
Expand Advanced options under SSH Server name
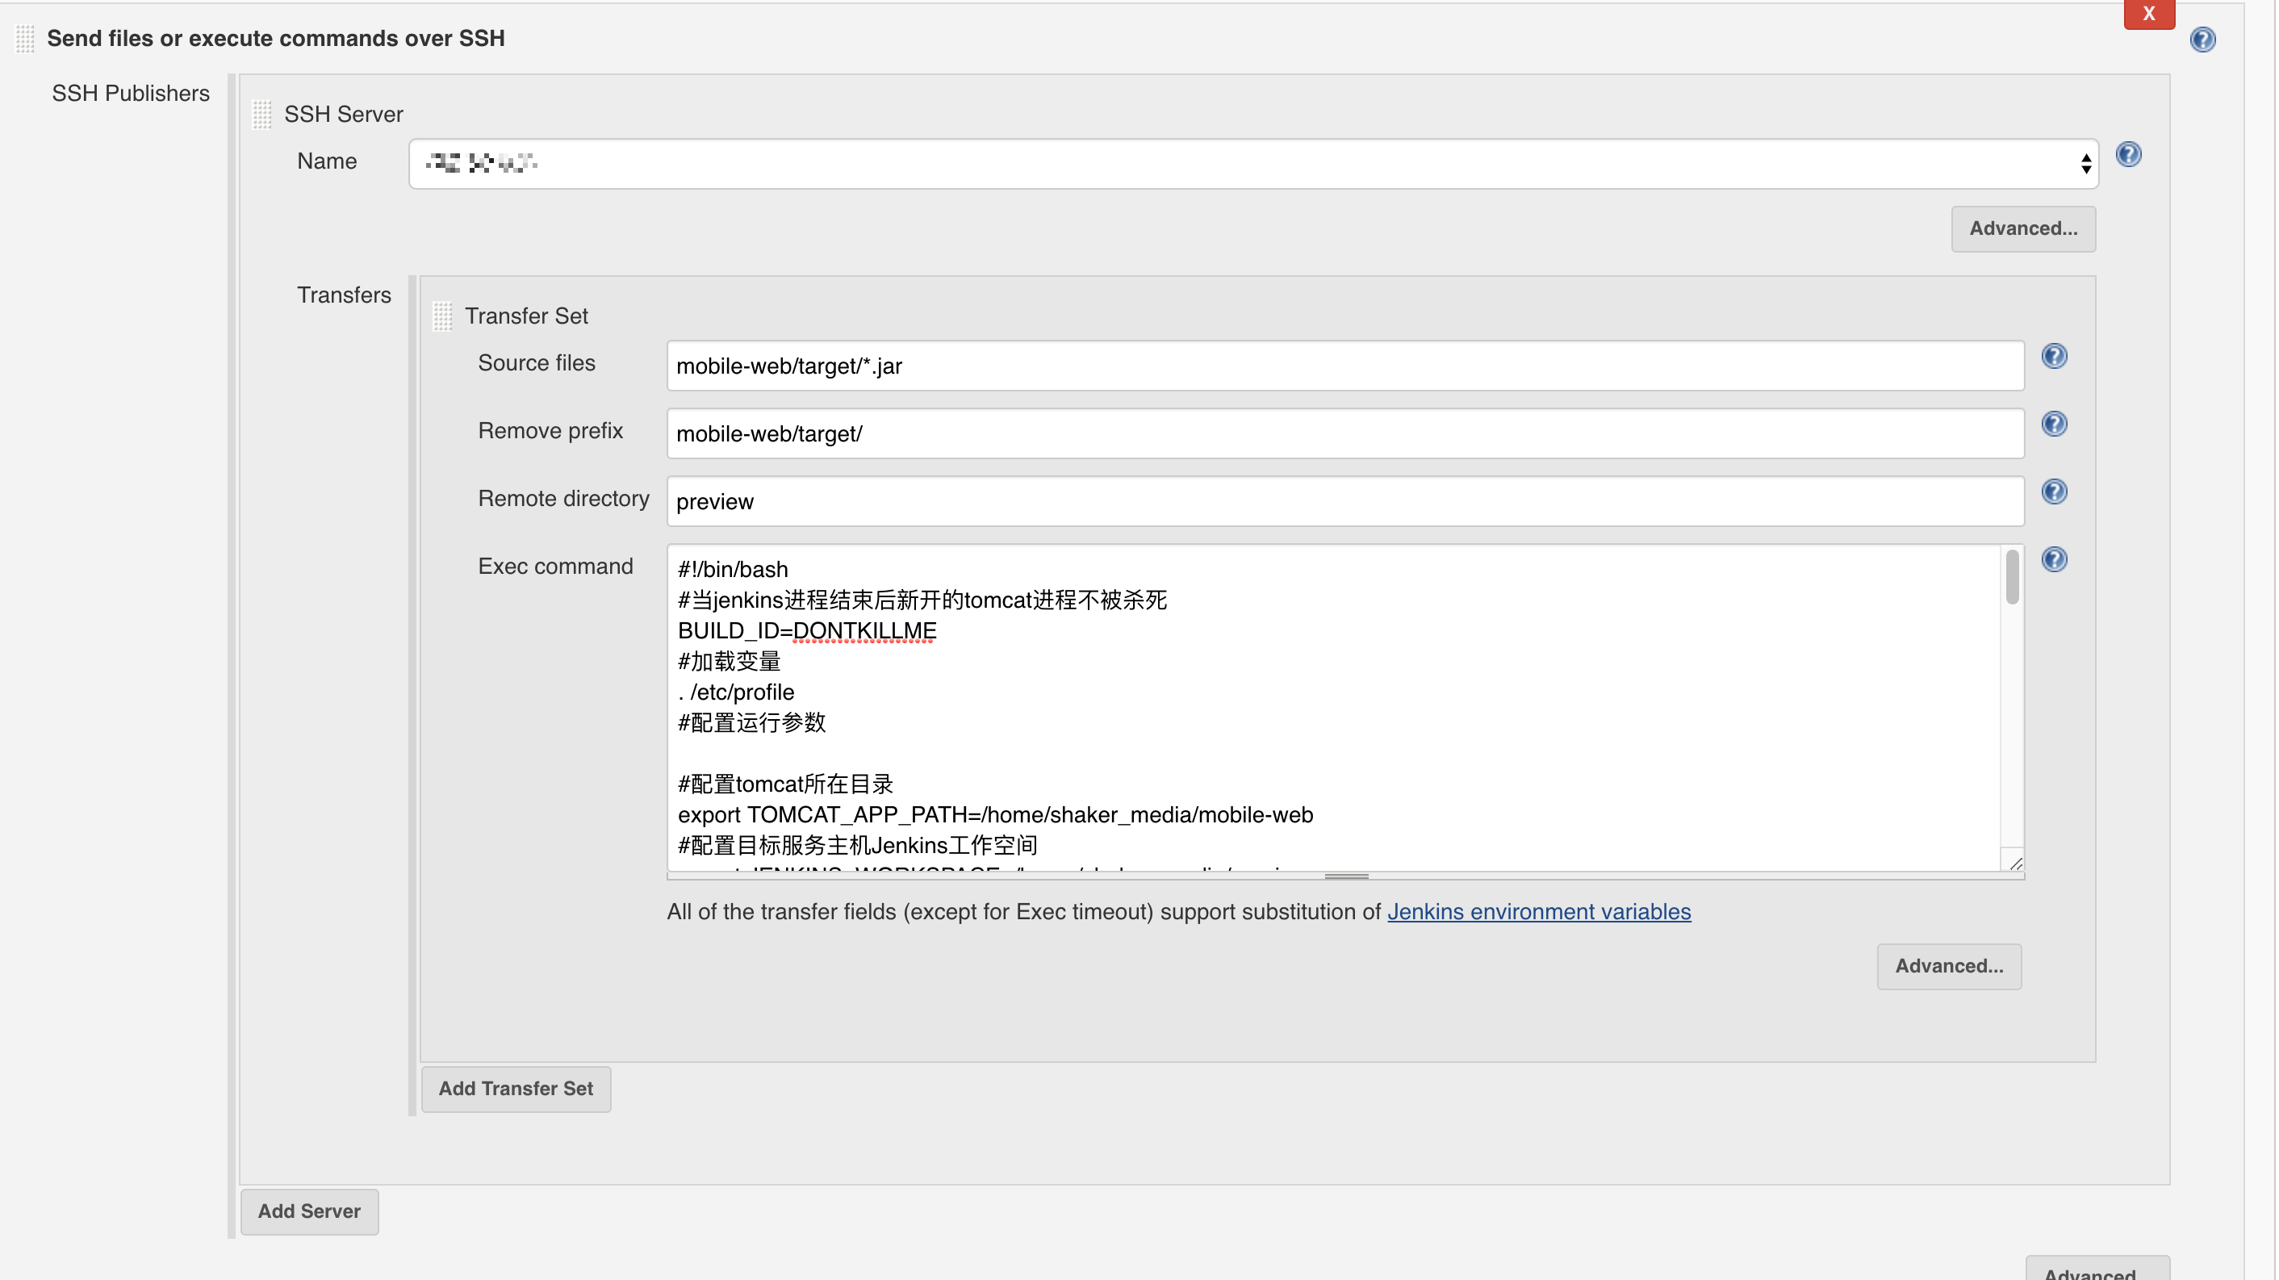(x=2022, y=229)
